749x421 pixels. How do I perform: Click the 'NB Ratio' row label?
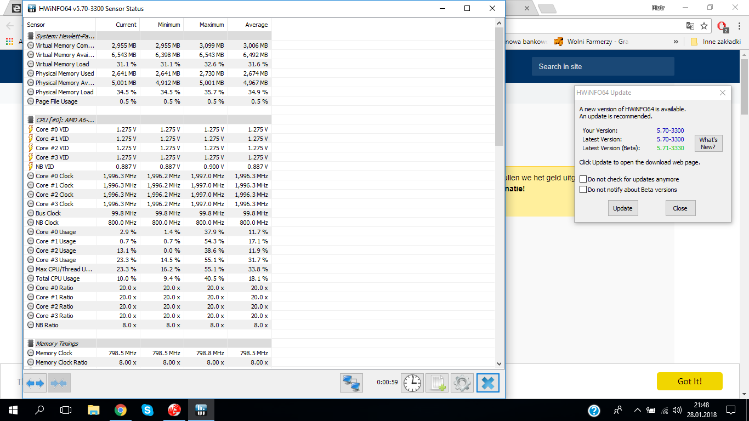[x=47, y=325]
